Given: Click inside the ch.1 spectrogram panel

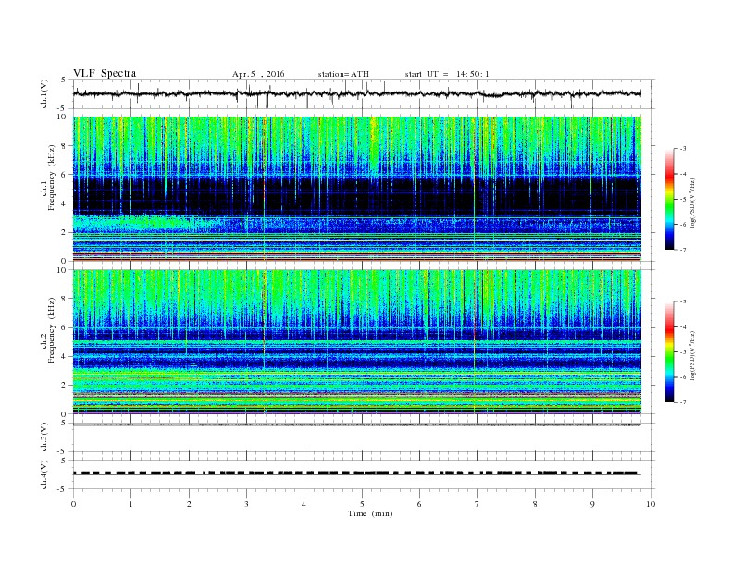Looking at the screenshot, I should pos(356,189).
